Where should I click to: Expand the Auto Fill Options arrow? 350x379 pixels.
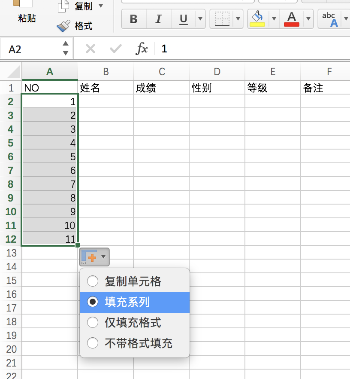pos(103,257)
